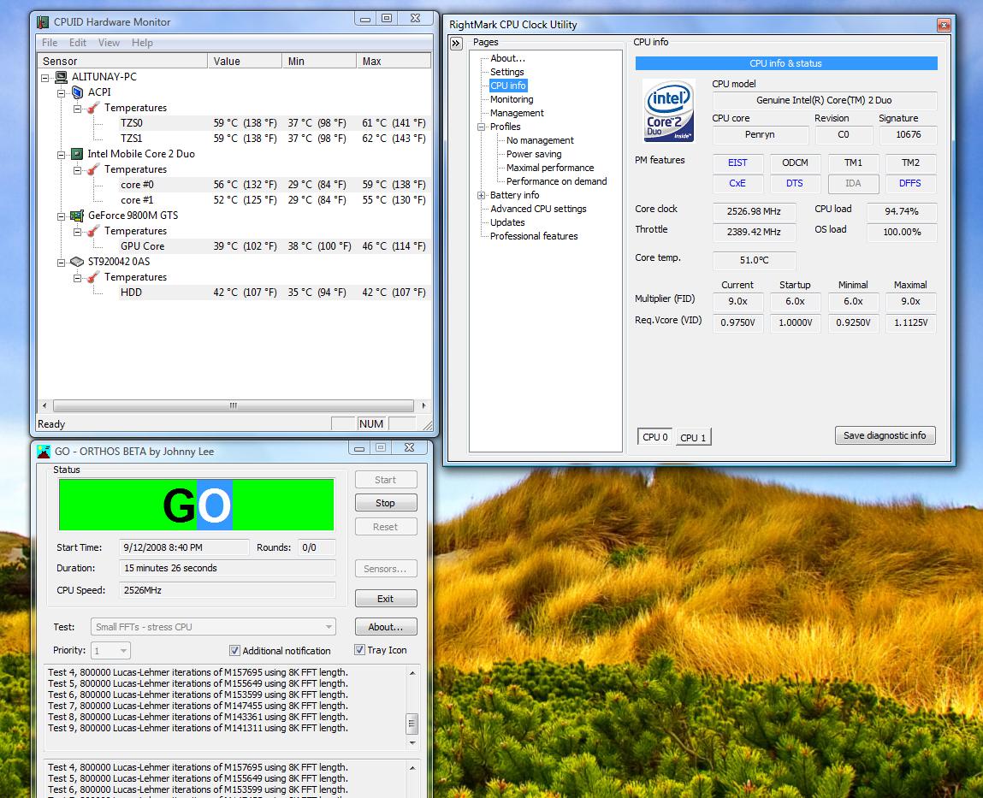
Task: Toggle the CxE feature button
Action: (737, 184)
